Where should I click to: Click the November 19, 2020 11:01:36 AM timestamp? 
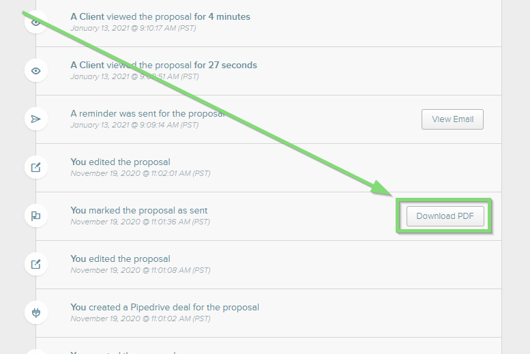pos(140,222)
